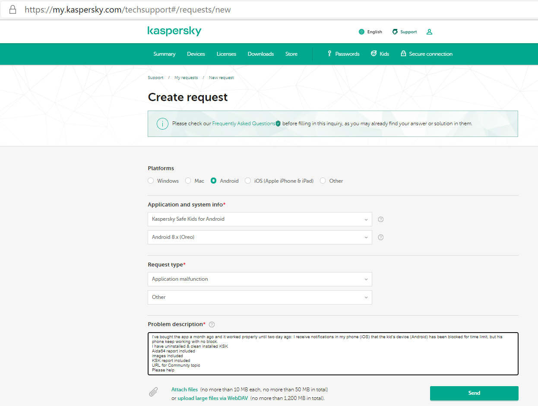Open the Licenses tab
This screenshot has width=538, height=406.
click(x=226, y=54)
